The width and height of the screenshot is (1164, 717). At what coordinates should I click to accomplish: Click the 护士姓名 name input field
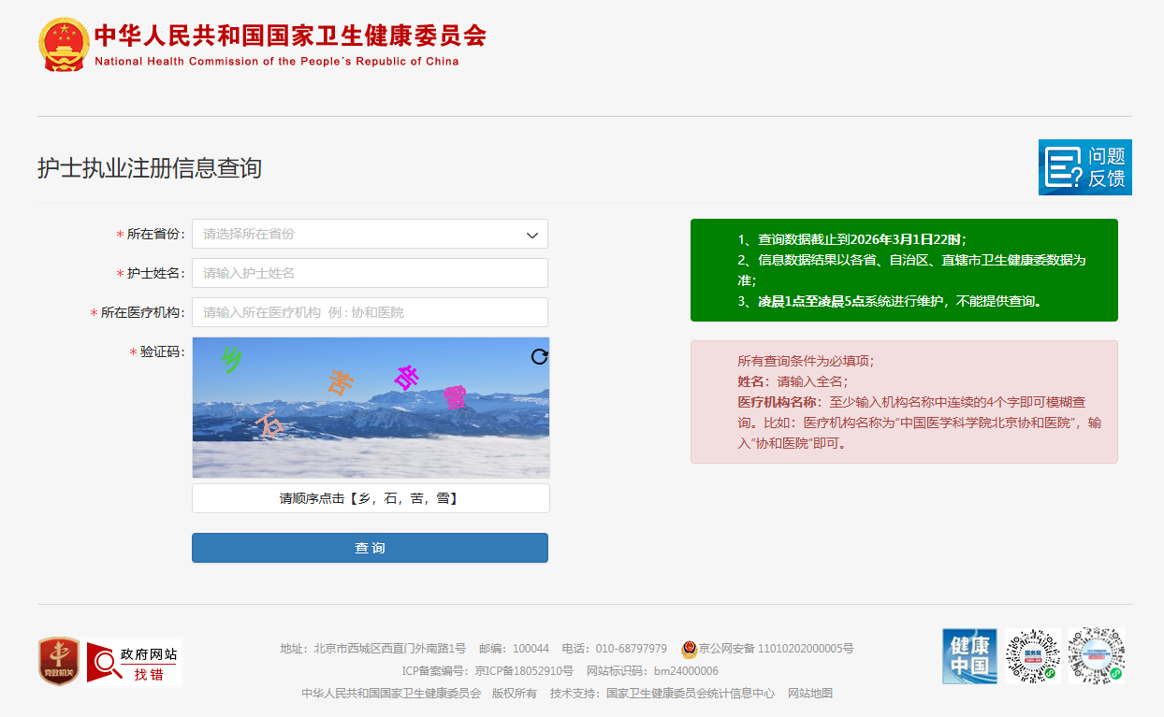tap(369, 273)
